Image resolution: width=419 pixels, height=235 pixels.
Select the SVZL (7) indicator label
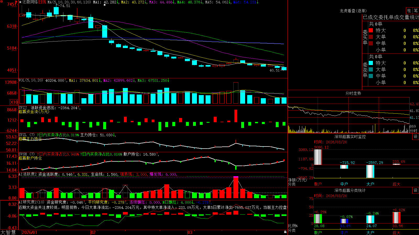26,135
